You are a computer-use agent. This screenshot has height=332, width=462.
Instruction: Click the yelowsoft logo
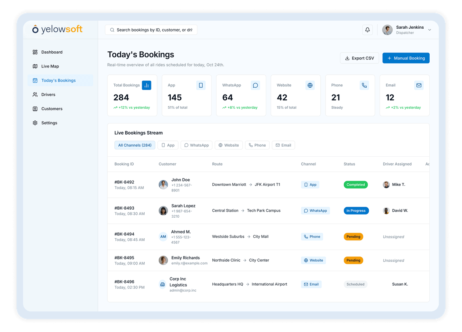pyautogui.click(x=57, y=29)
